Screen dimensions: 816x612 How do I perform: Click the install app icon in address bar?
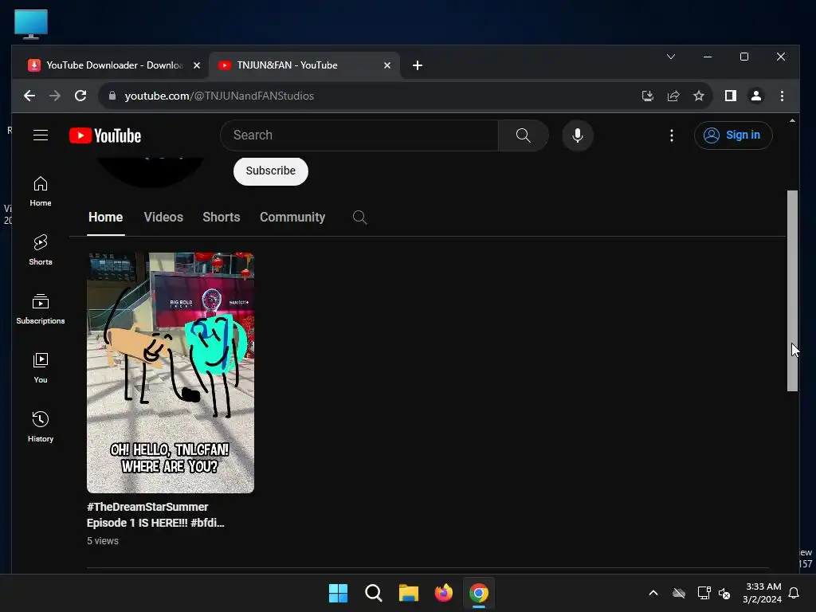[647, 96]
